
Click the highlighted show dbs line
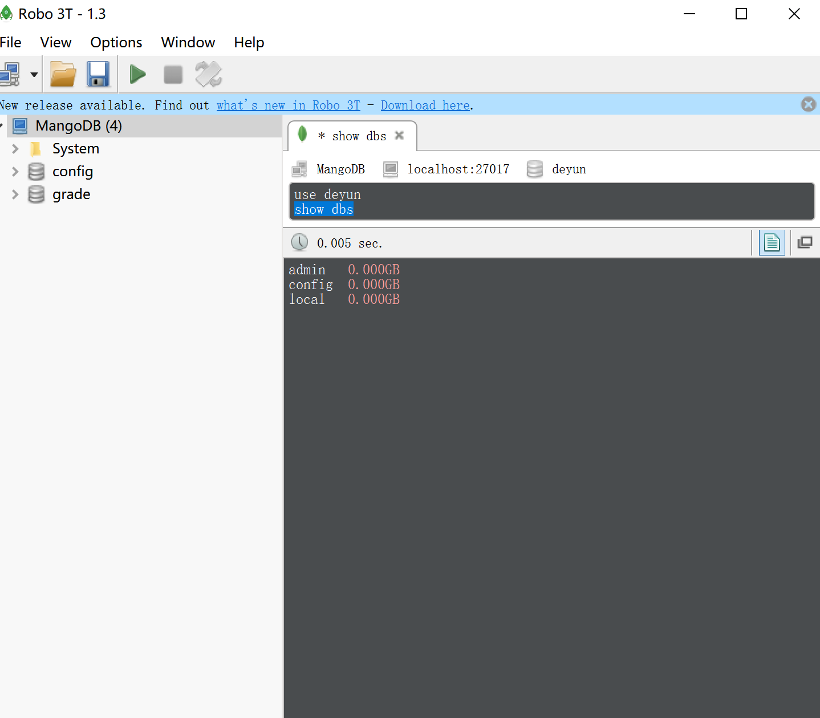[324, 209]
